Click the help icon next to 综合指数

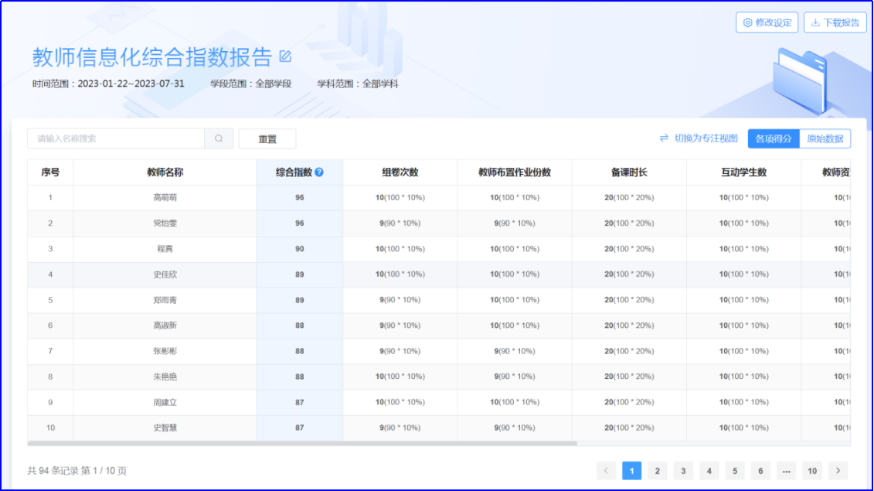point(319,172)
